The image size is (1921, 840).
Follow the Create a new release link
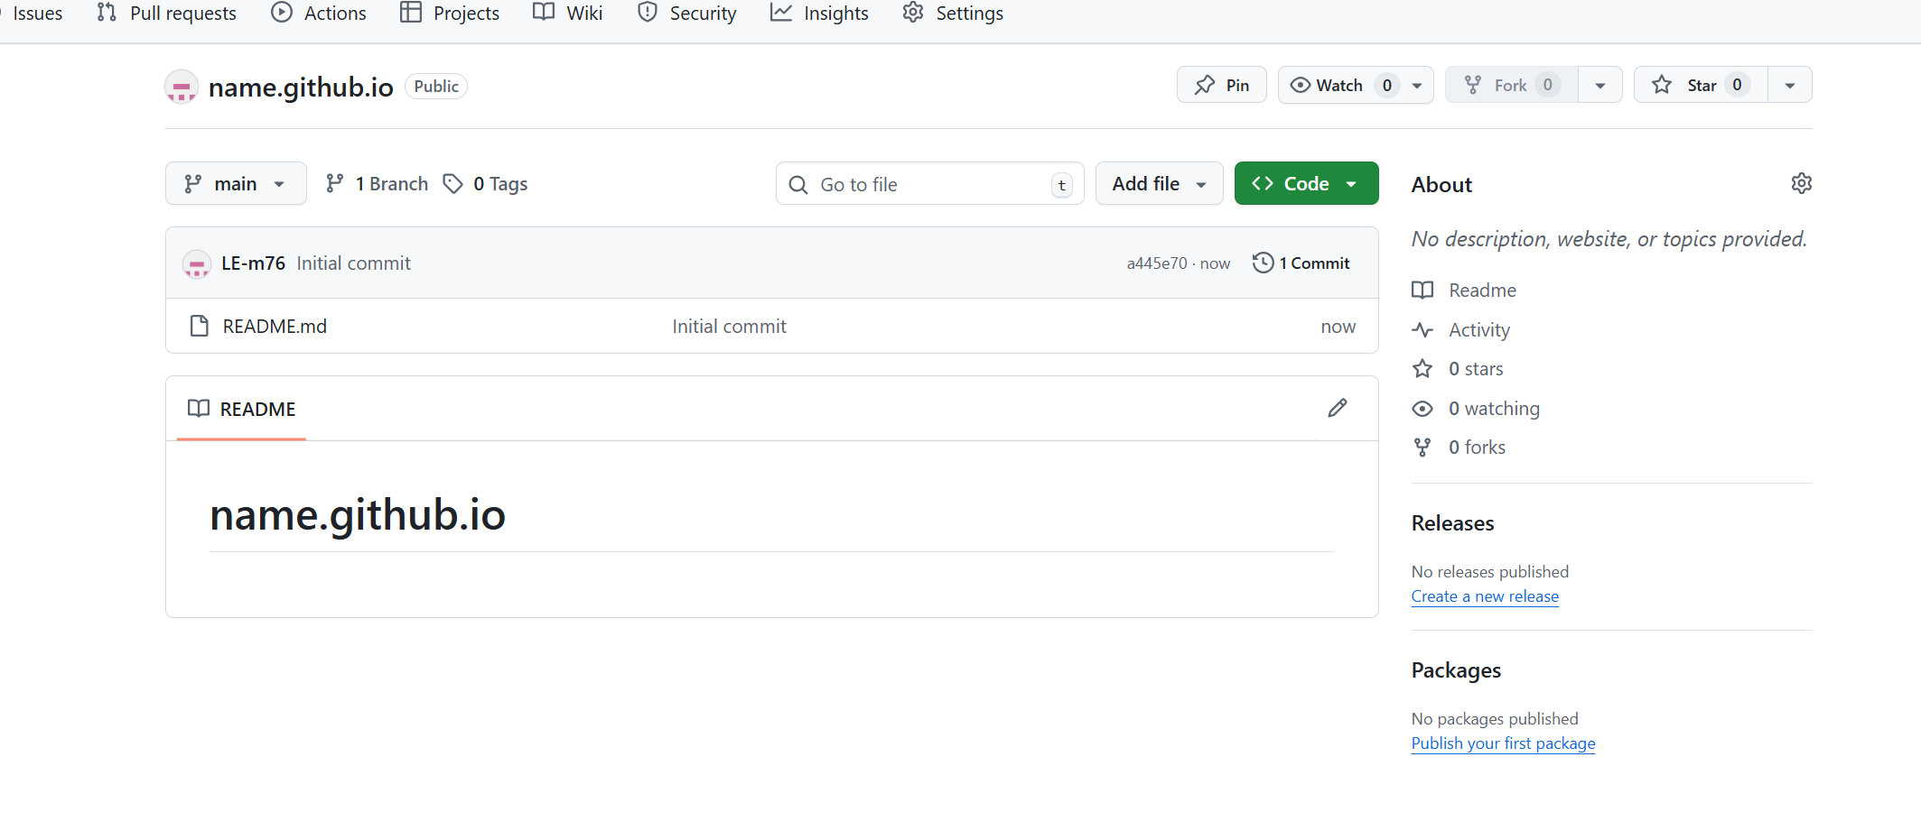[1484, 596]
